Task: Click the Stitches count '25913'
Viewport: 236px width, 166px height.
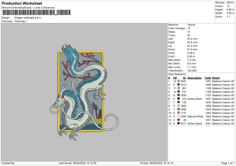Action: coord(230,3)
